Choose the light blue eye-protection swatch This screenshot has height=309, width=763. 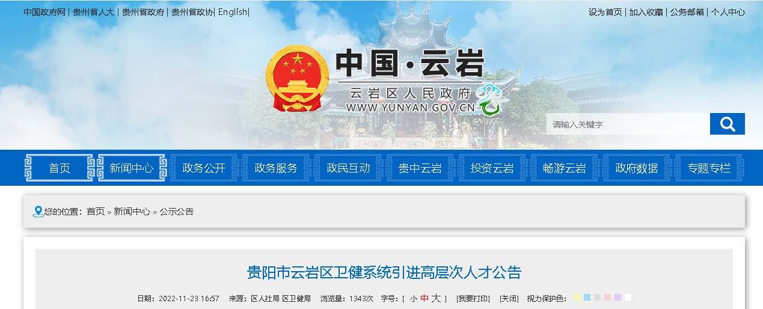click(587, 298)
